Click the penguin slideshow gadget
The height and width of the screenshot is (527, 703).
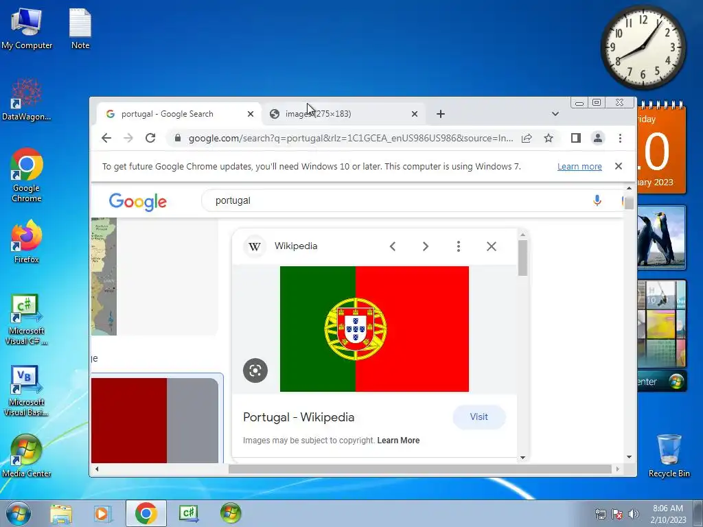coord(661,237)
